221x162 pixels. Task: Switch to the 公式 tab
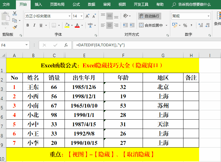76,5
